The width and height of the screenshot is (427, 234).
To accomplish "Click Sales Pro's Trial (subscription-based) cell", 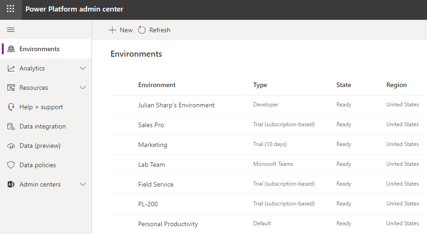I will coord(284,124).
